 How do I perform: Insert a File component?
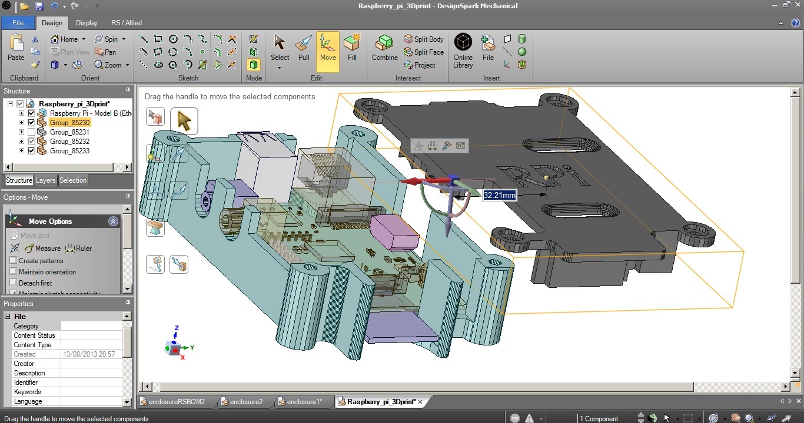click(488, 48)
